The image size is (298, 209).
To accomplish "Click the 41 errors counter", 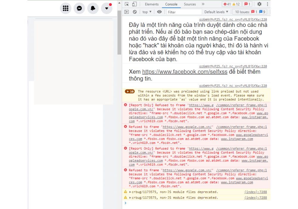I will pyautogui.click(x=227, y=4).
